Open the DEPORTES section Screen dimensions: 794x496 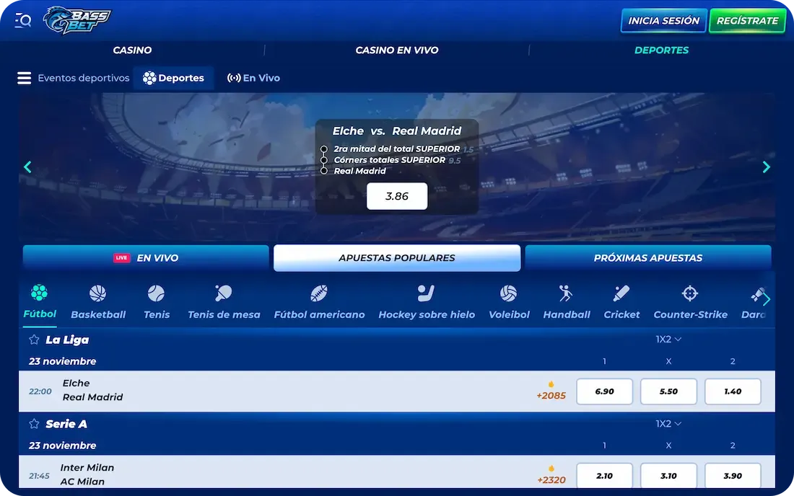661,50
